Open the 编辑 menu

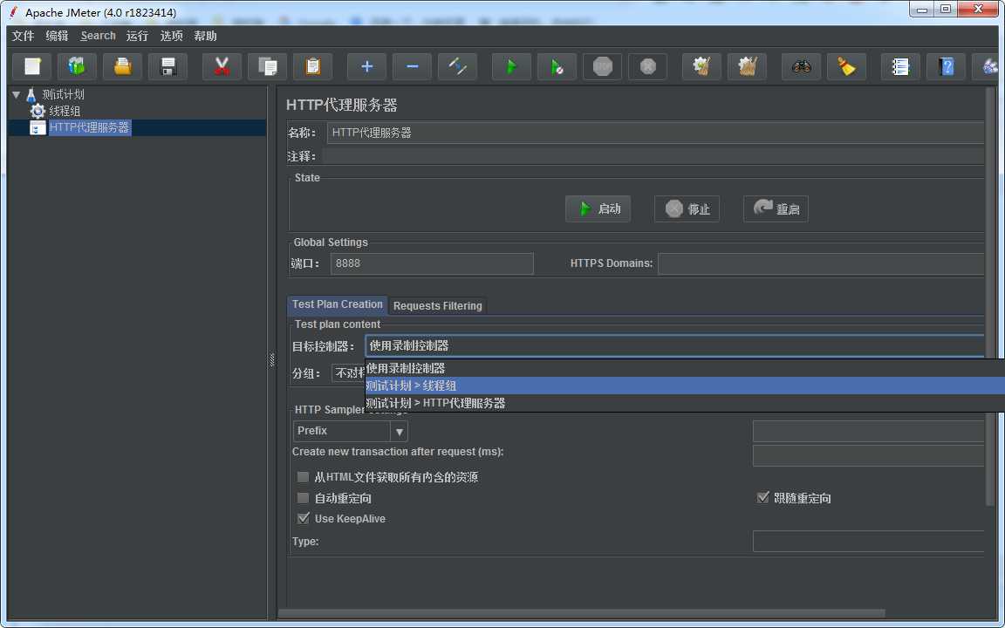pyautogui.click(x=57, y=36)
